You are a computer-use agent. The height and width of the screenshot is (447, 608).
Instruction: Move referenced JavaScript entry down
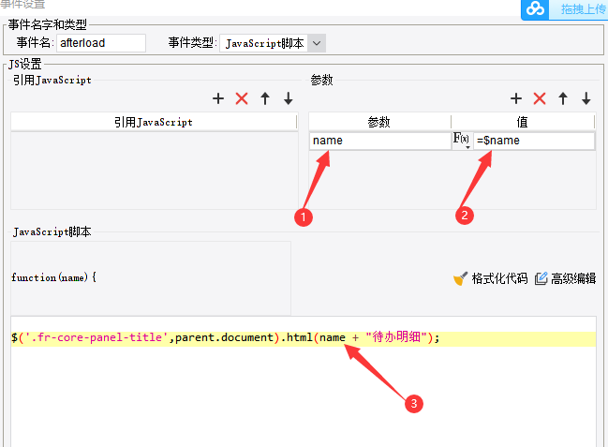(289, 98)
